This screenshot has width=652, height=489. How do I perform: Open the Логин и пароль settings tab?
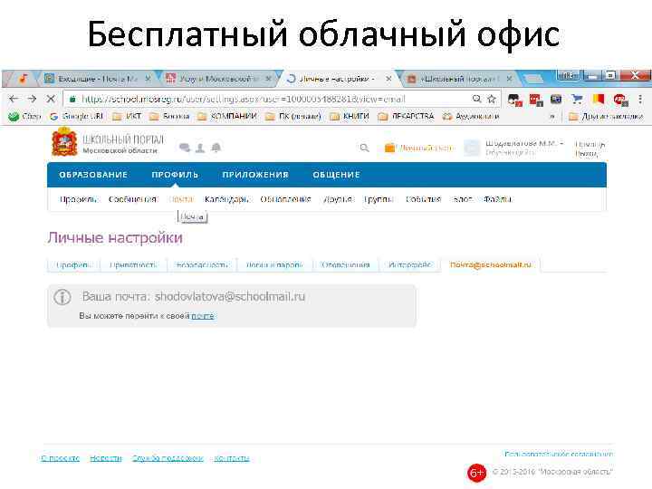(274, 264)
